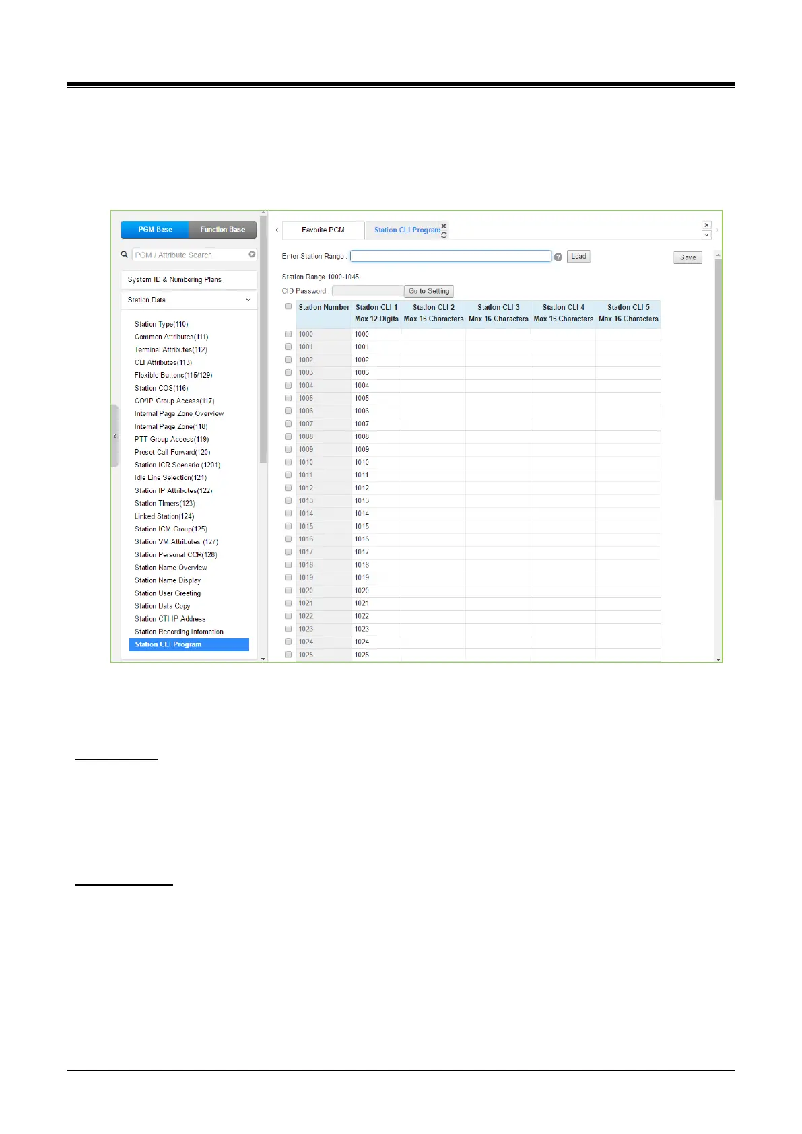
Task: Select the highlighted Station CLI Program item
Action: point(189,644)
